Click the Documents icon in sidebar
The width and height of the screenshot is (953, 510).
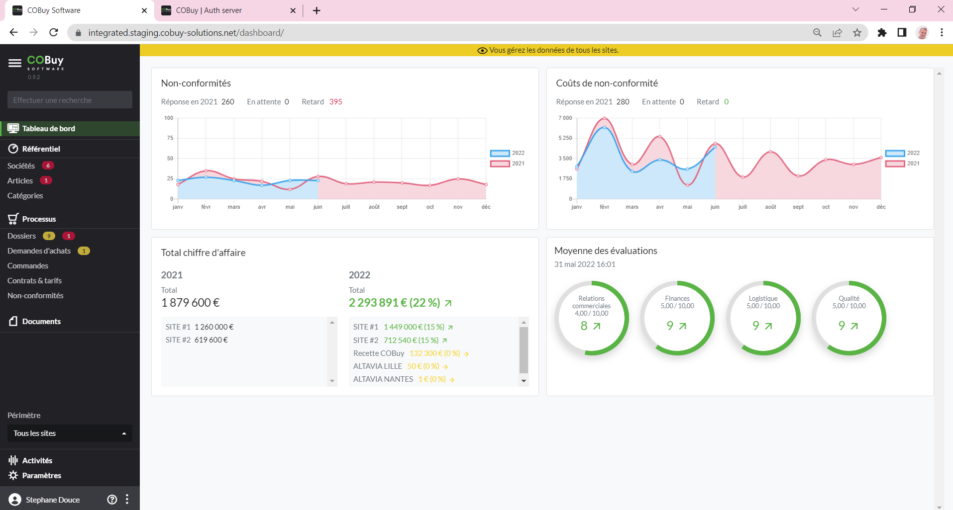coord(13,321)
